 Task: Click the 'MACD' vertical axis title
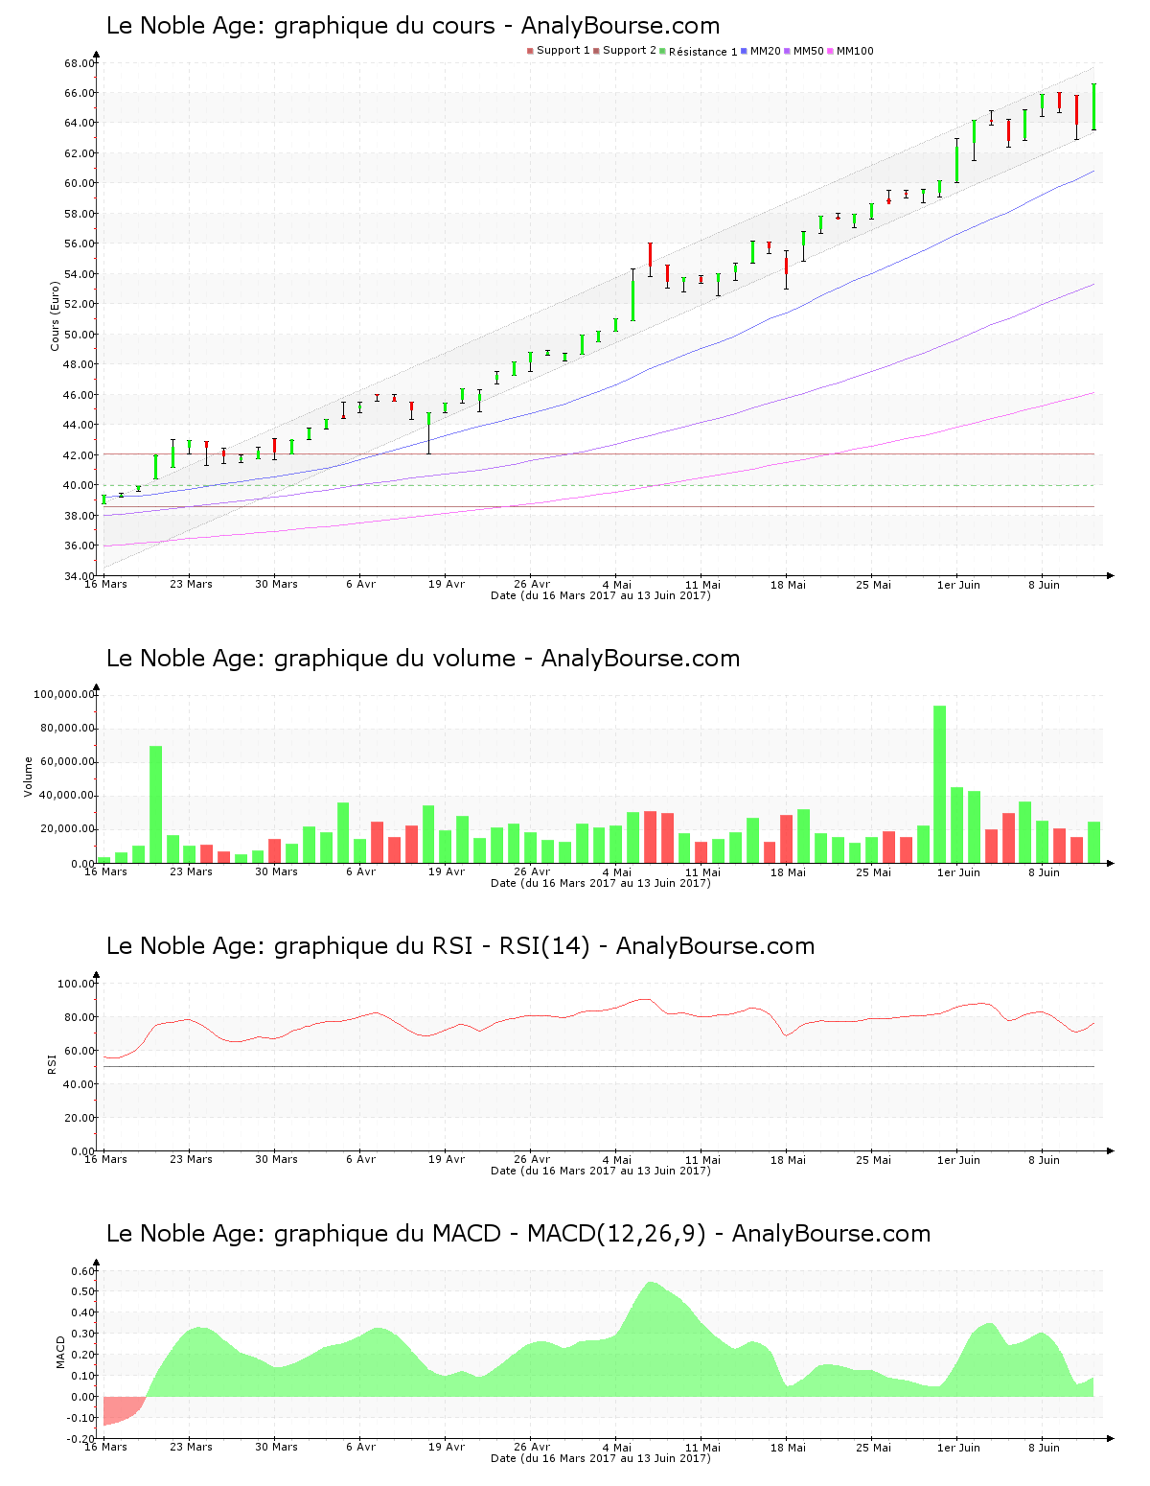pyautogui.click(x=61, y=1352)
